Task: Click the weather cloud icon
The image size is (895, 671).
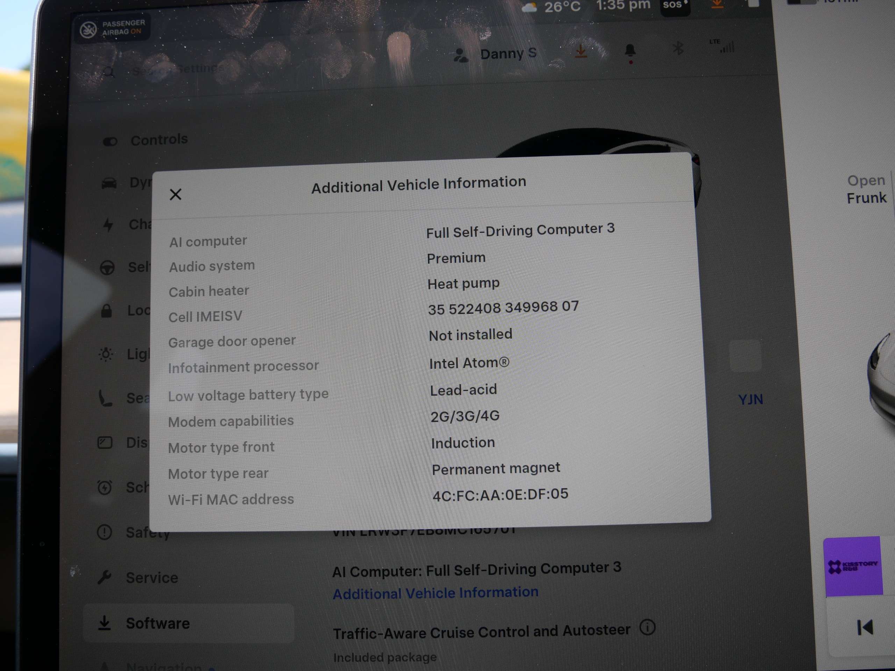Action: (530, 7)
